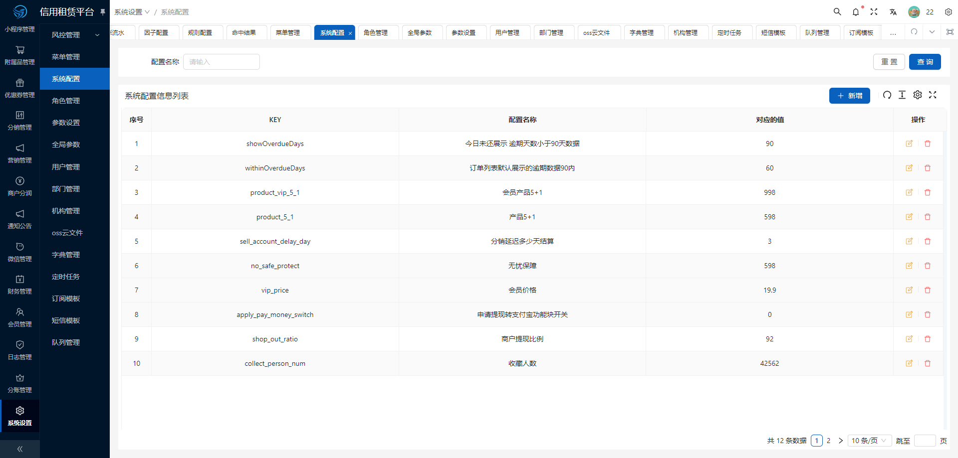The height and width of the screenshot is (458, 958).
Task: Delete the vip_price row
Action: pyautogui.click(x=928, y=290)
